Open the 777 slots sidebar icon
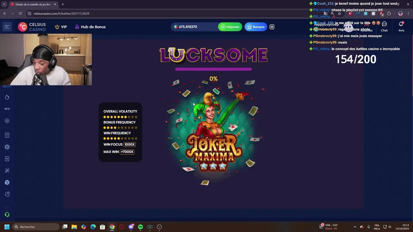Screen dimensions: 413x232 (x=7, y=135)
